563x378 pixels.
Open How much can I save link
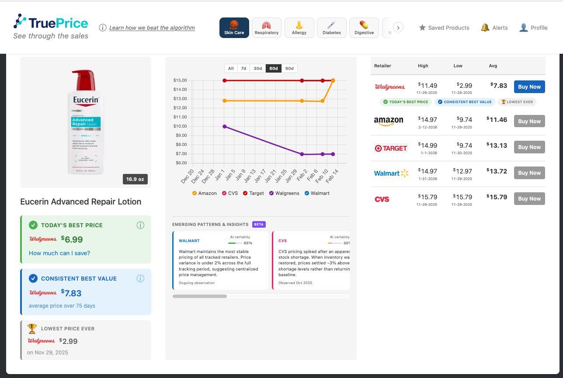tap(59, 253)
